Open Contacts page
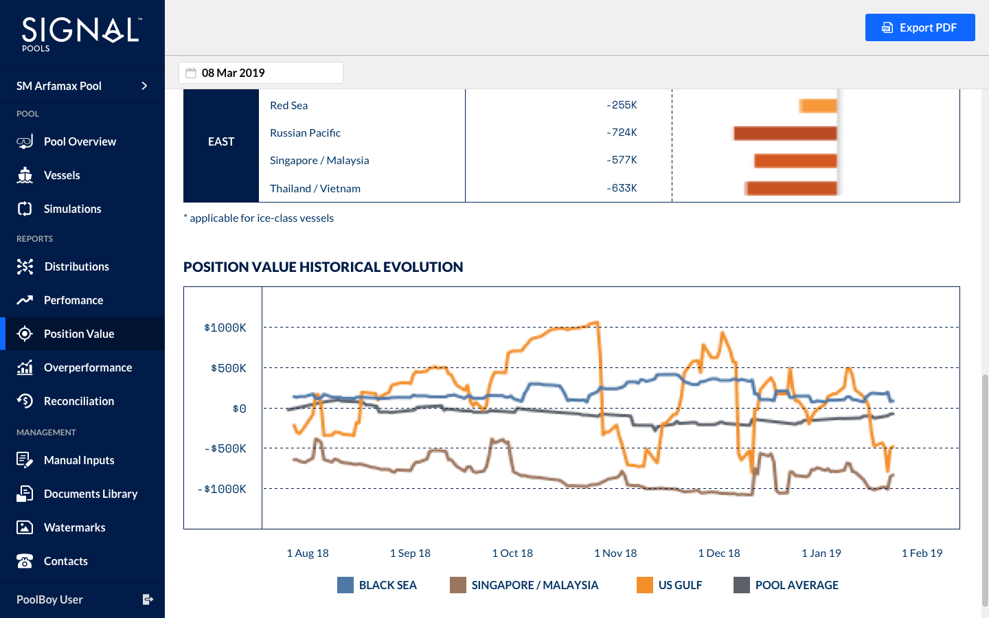 82,561
